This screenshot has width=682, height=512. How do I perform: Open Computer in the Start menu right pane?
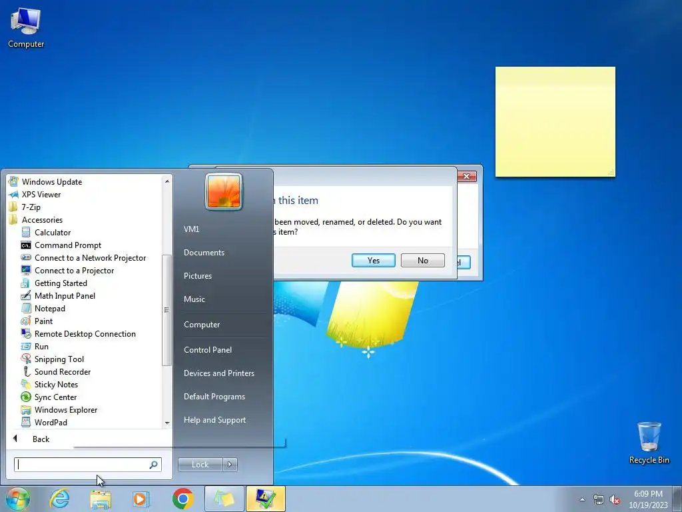pos(202,325)
